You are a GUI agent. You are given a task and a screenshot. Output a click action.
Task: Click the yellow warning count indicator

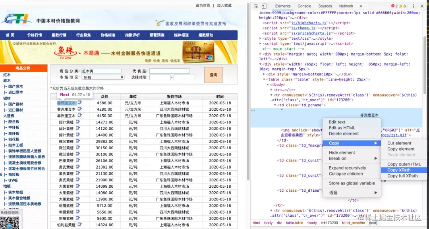[x=402, y=6]
